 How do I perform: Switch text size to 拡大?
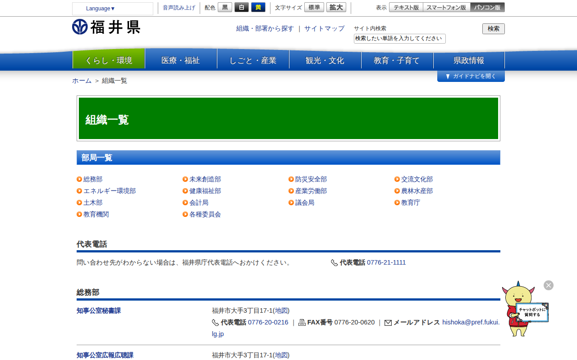[336, 8]
